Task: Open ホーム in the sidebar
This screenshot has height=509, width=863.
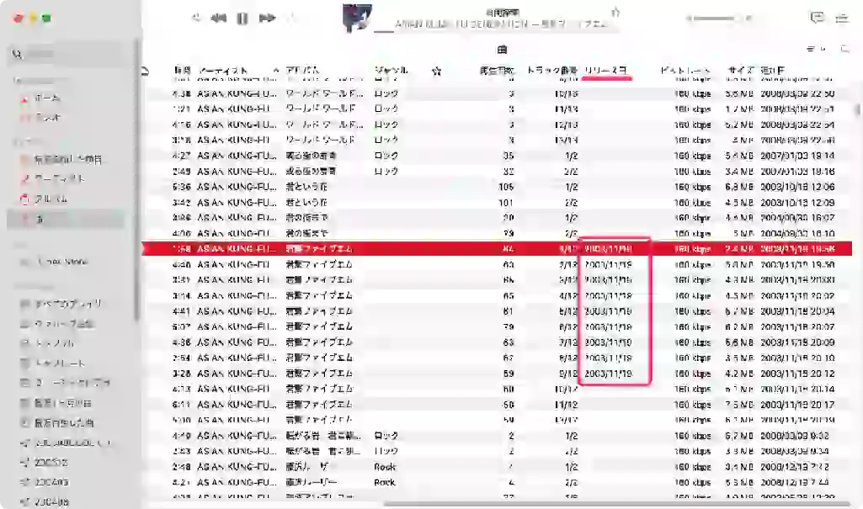Action: pyautogui.click(x=47, y=98)
